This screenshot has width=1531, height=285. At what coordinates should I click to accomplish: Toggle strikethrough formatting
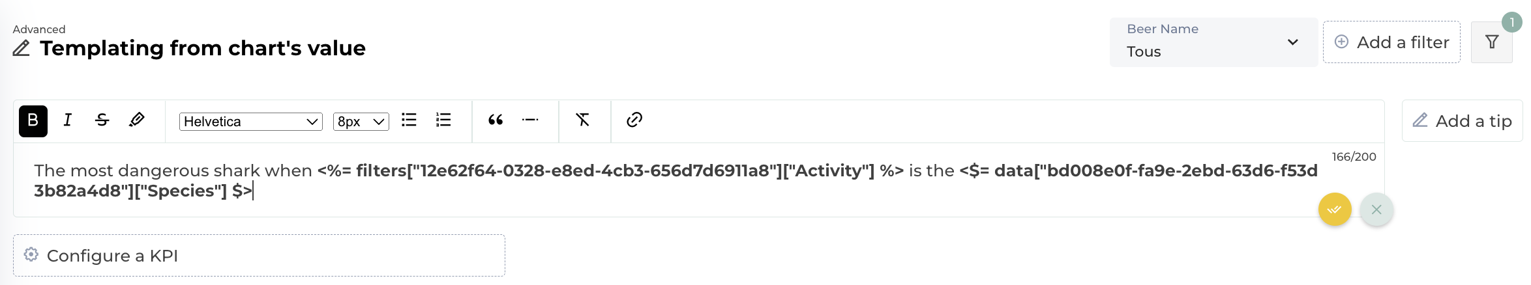coord(102,120)
